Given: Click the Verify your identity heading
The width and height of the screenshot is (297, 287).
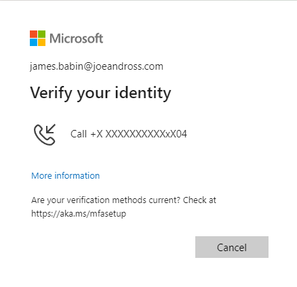Looking at the screenshot, I should coord(100,93).
